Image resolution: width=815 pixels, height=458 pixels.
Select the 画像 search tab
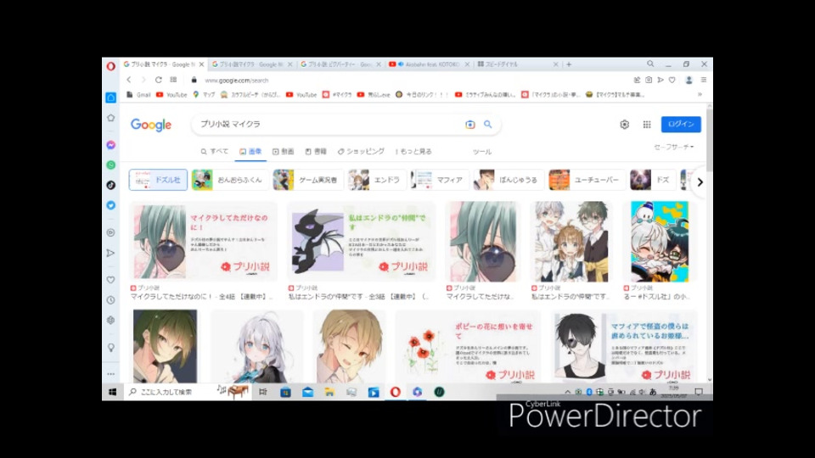click(250, 152)
